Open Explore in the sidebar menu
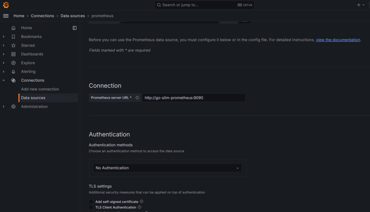370x212 pixels. click(28, 63)
